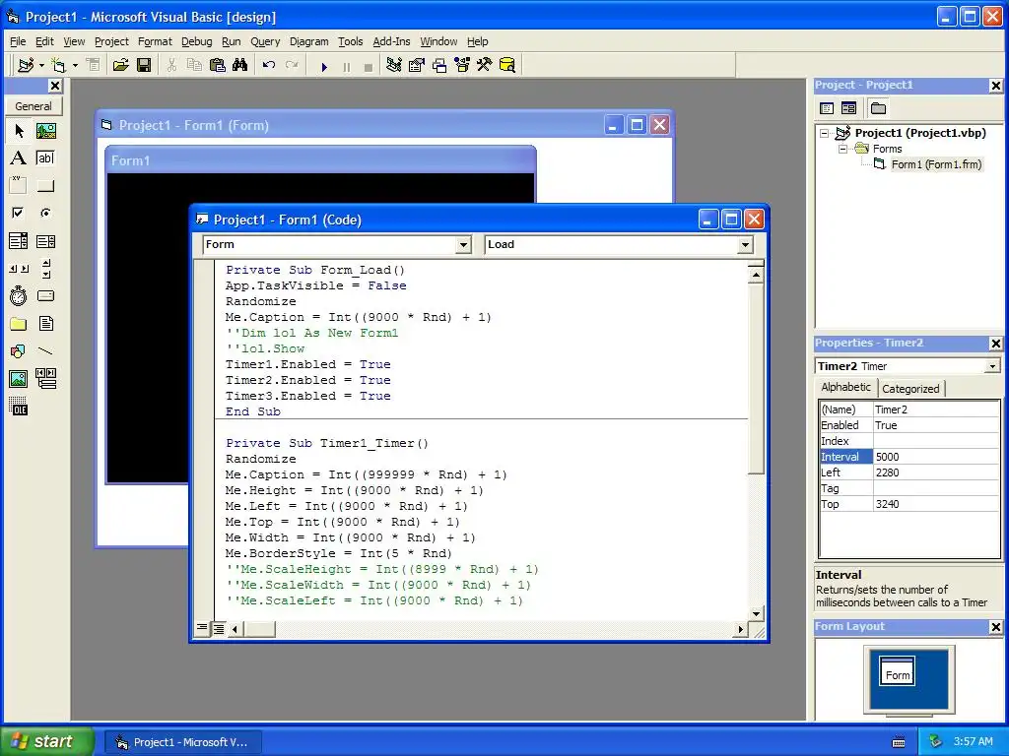Select the Shape control tool
Image resolution: width=1009 pixels, height=756 pixels.
[19, 351]
